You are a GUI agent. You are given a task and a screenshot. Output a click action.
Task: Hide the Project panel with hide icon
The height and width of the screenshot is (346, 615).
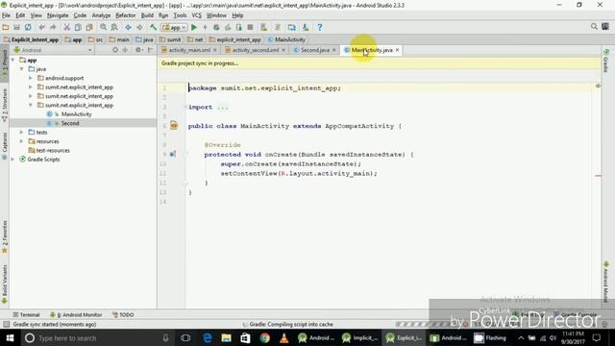click(150, 50)
